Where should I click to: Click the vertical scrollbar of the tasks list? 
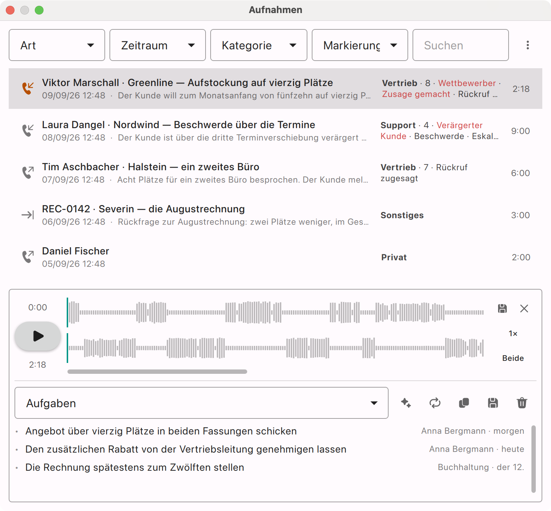tap(534, 459)
